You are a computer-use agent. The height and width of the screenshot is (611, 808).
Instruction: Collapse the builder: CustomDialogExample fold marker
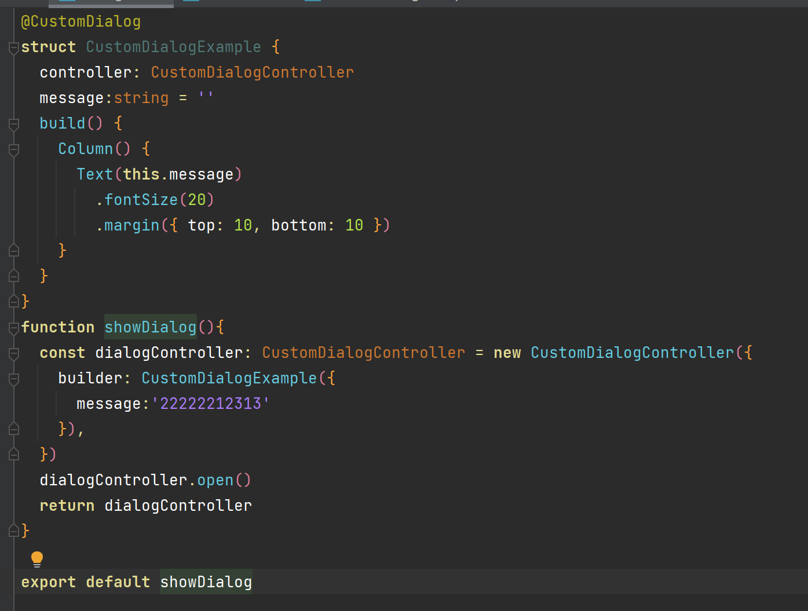tap(14, 379)
